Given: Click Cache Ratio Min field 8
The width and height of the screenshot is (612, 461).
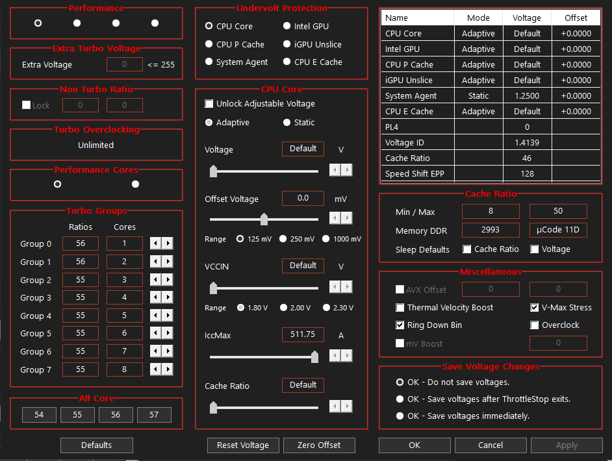Looking at the screenshot, I should 491,211.
